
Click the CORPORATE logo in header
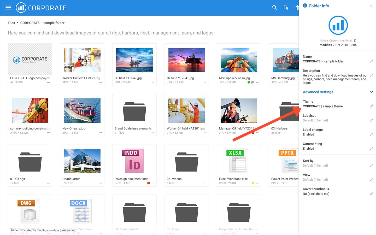click(x=41, y=8)
